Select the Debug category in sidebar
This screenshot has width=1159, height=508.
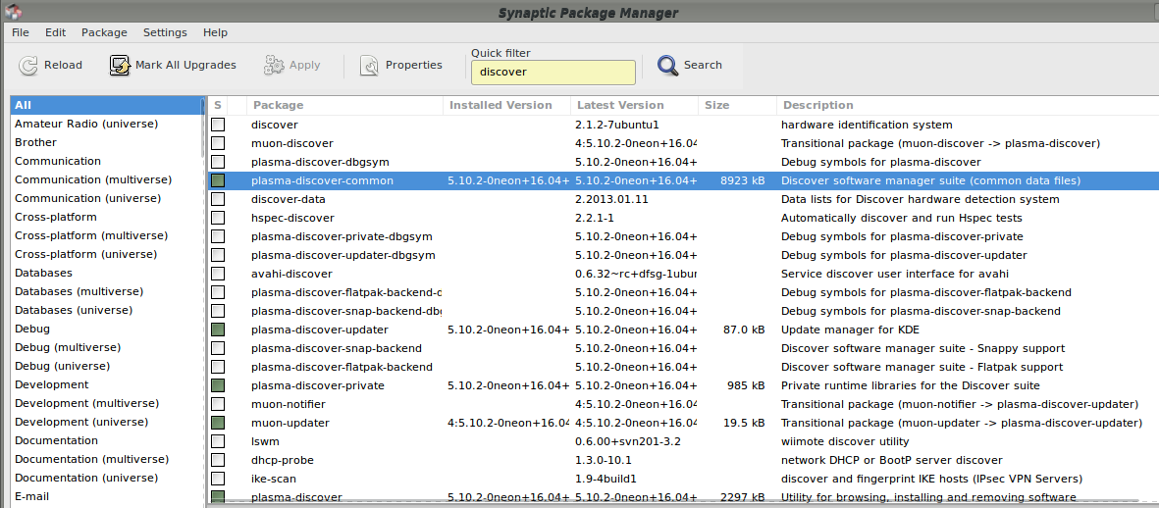click(32, 330)
